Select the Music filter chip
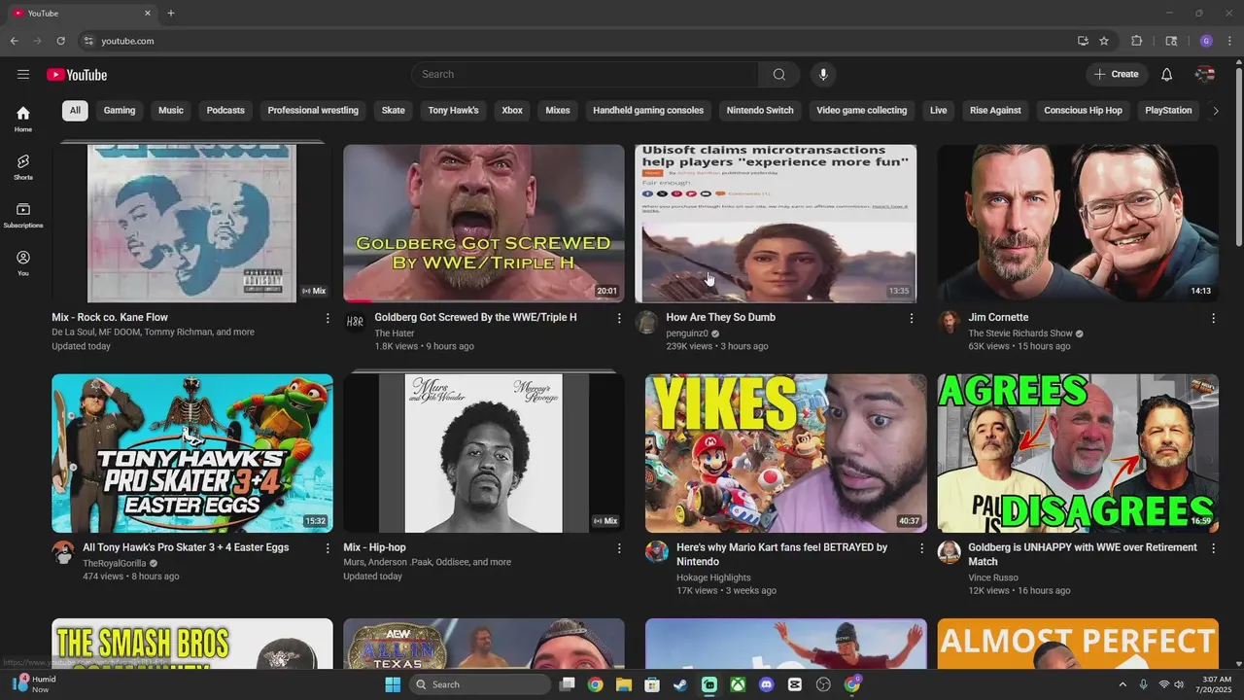The image size is (1244, 700). click(171, 111)
